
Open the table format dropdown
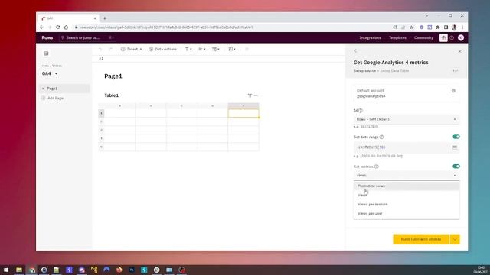point(216,49)
